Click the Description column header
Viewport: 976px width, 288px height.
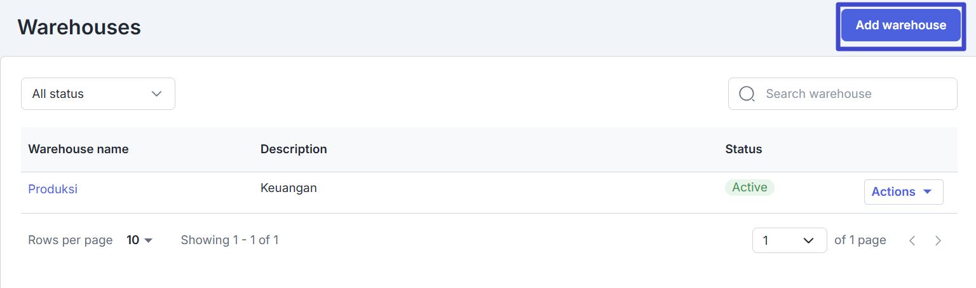294,149
